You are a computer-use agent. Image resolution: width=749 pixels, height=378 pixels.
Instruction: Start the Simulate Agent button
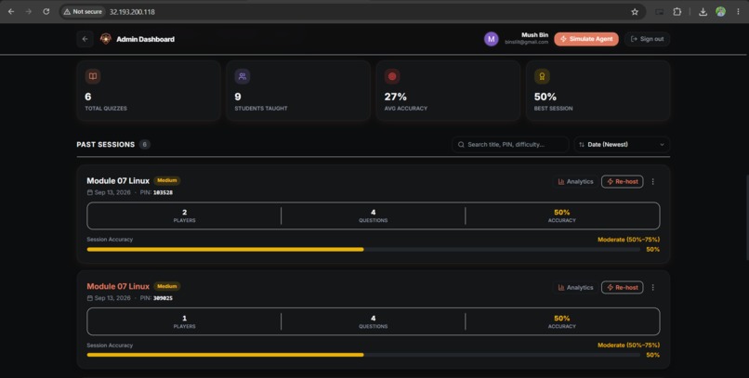point(586,39)
